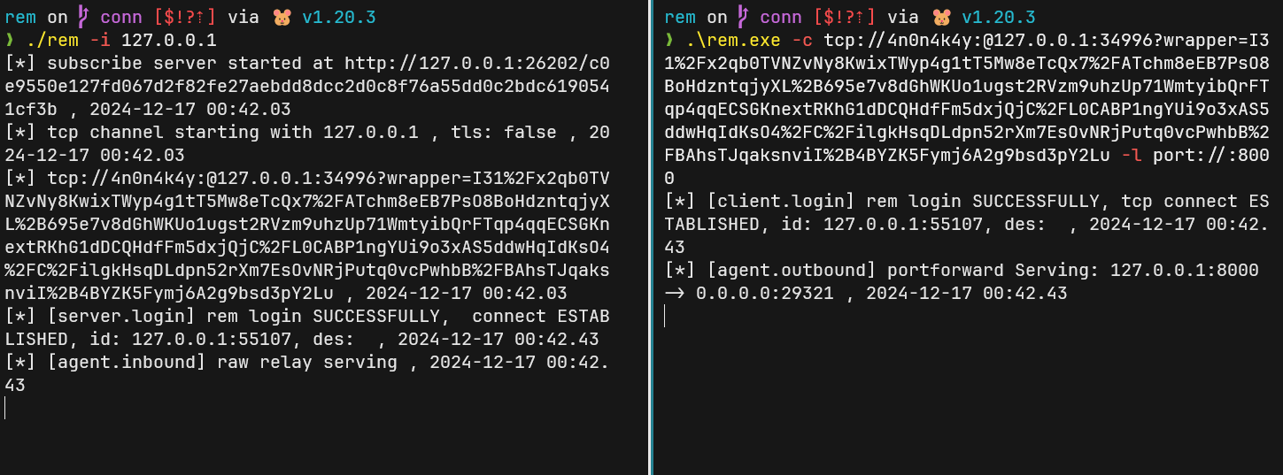Click the gopher Go icon in left pane prompt
Image resolution: width=1283 pixels, height=475 pixels.
282,18
